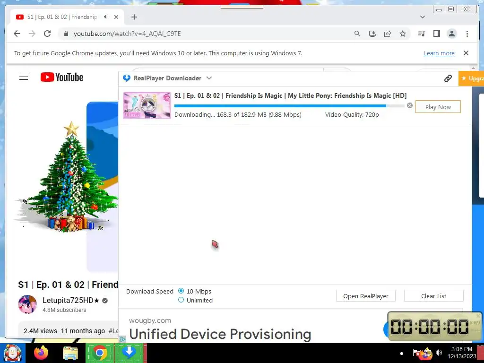Click the video title in download row
Screen dimensions: 484x363
point(290,95)
